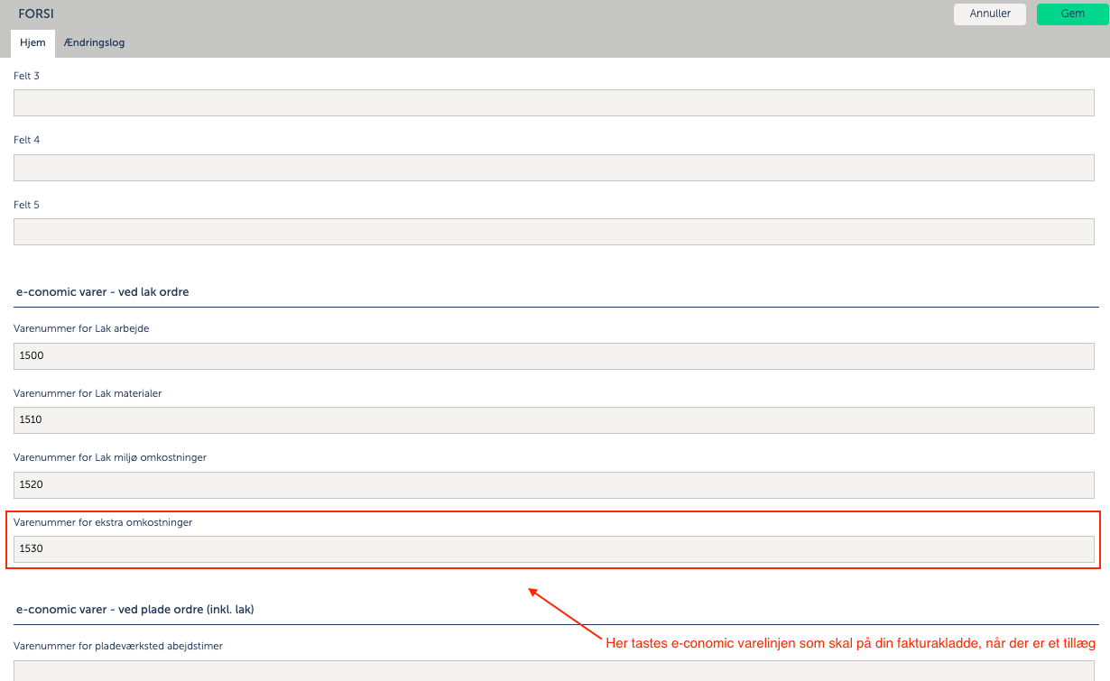Click the FORSI title in header
Image resolution: width=1110 pixels, height=681 pixels.
[x=36, y=14]
